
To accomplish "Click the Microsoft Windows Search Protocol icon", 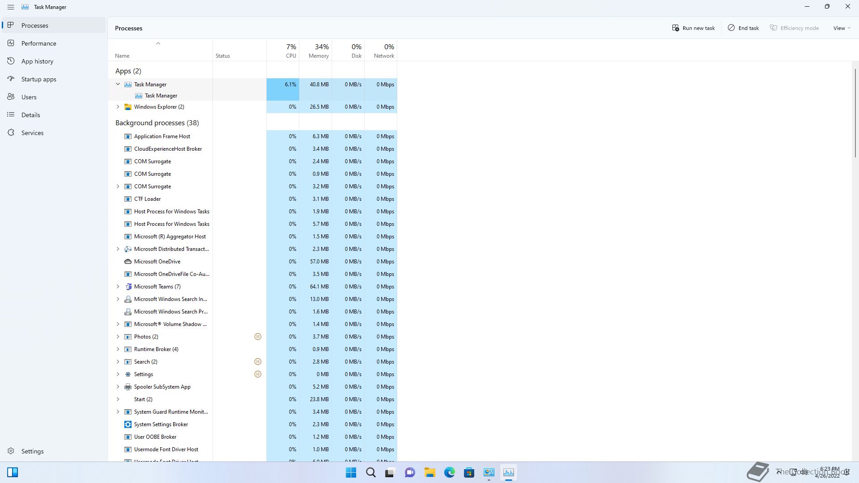I will [128, 312].
